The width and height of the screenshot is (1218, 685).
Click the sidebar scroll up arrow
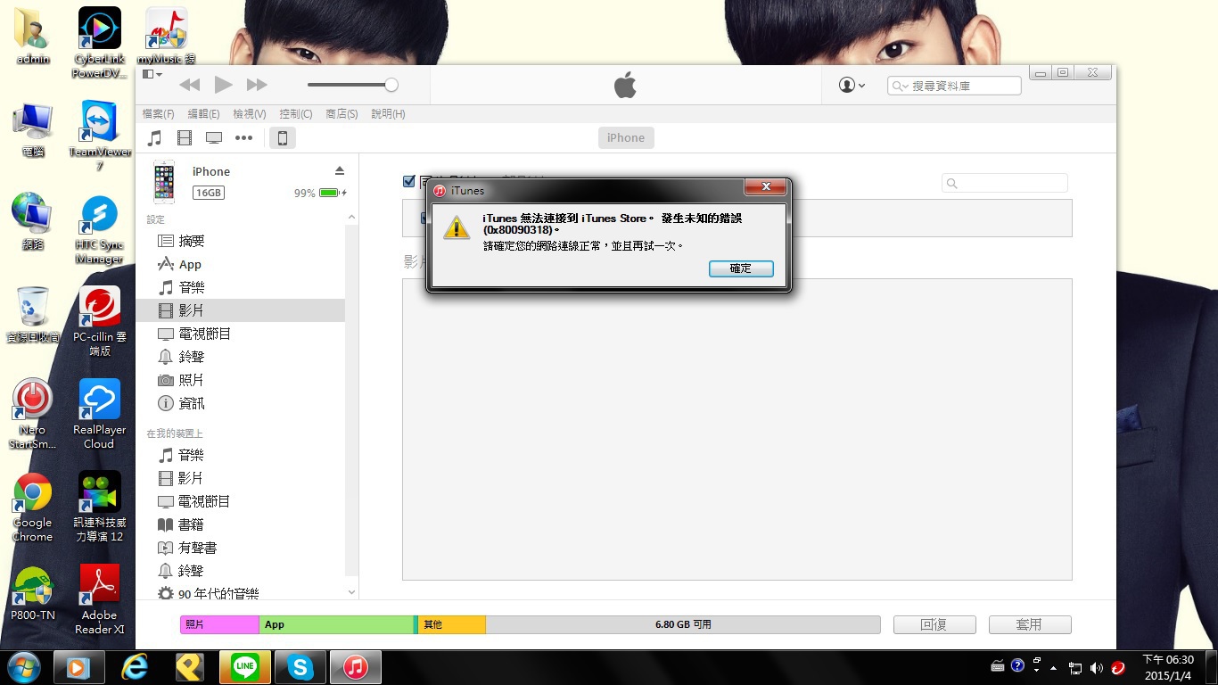coord(351,217)
